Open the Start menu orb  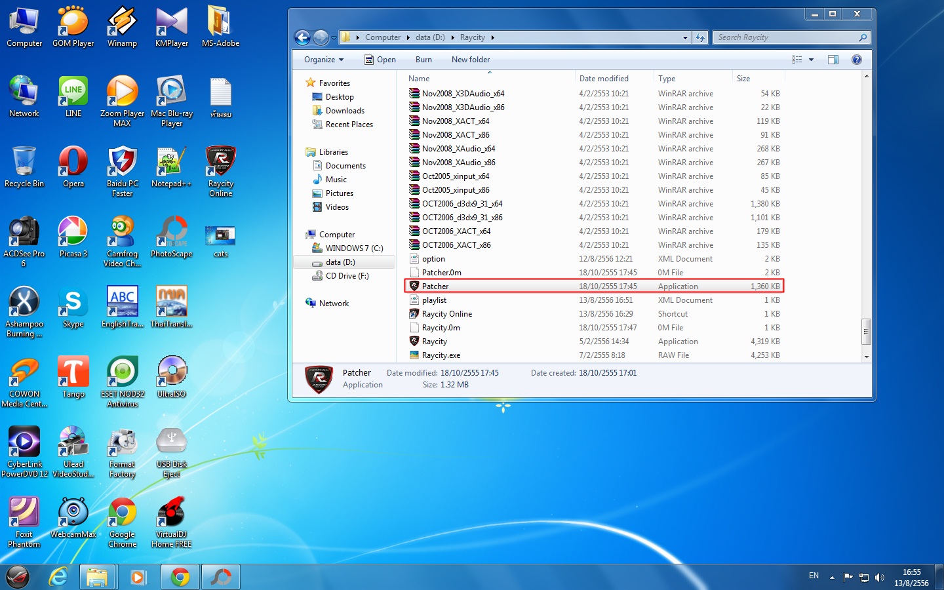pyautogui.click(x=18, y=577)
